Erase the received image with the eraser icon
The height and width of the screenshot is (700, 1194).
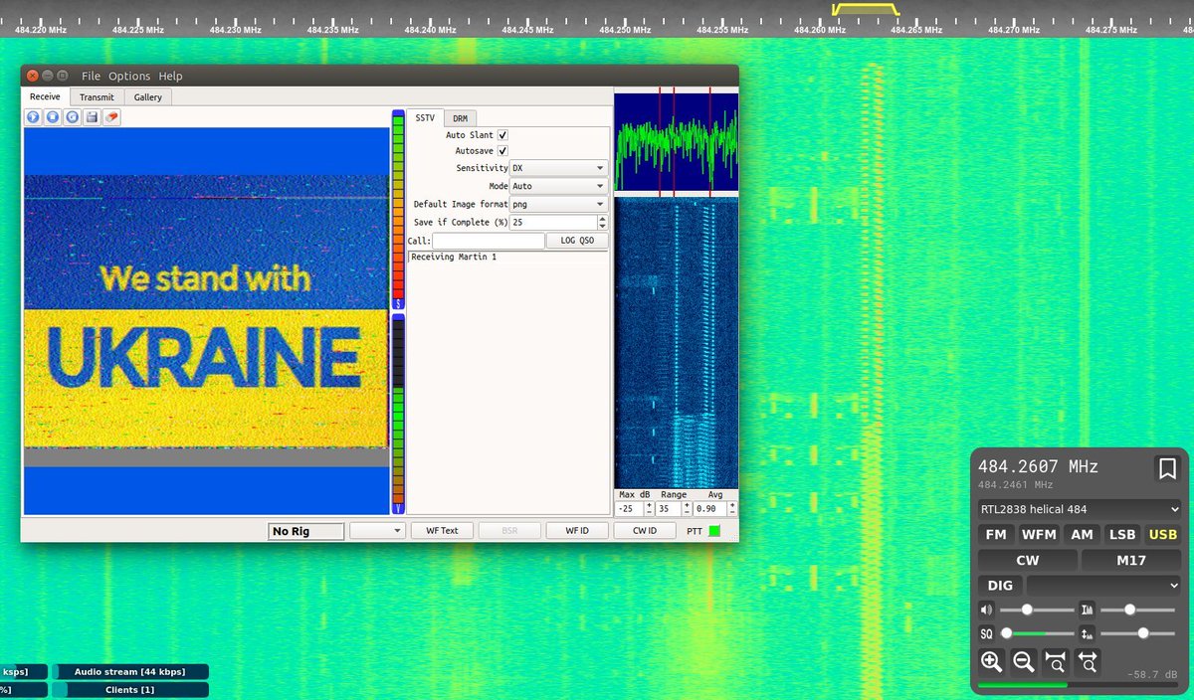tap(112, 117)
